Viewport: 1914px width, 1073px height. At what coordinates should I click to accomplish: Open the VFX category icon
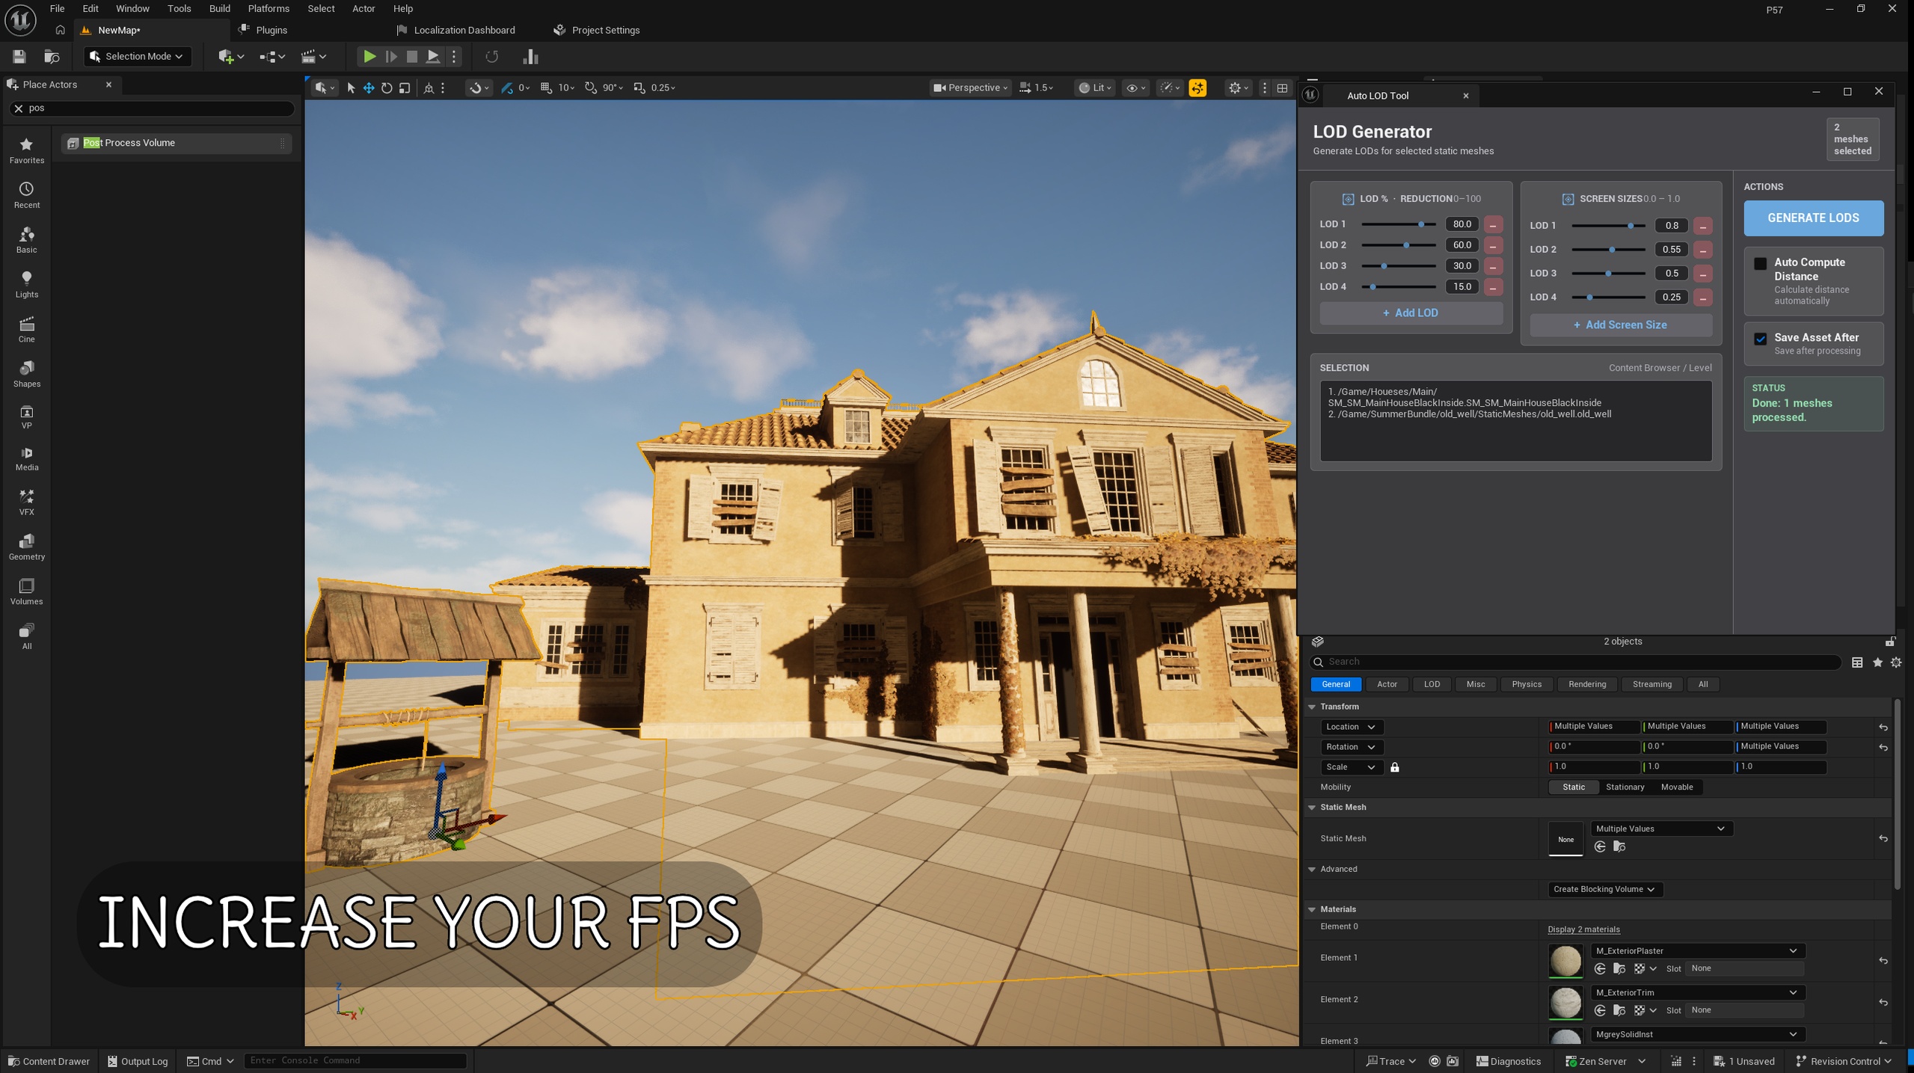pyautogui.click(x=26, y=502)
